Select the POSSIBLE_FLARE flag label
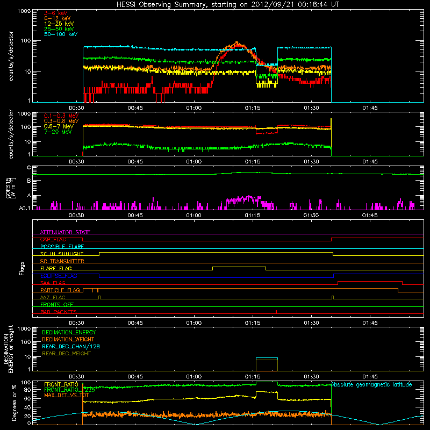 coord(62,247)
